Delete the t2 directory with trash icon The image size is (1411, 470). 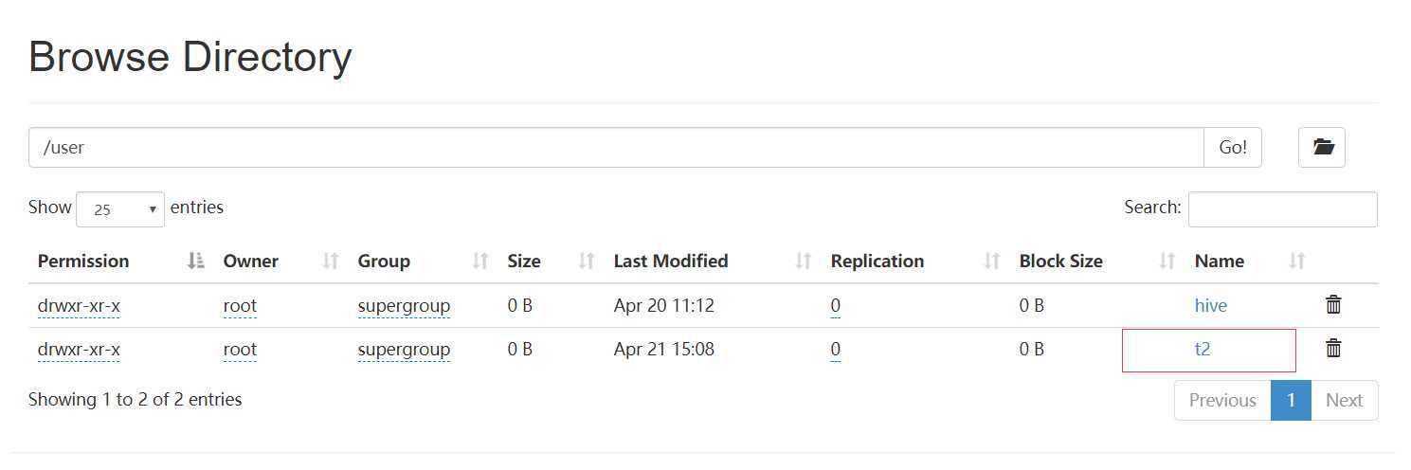click(1333, 349)
